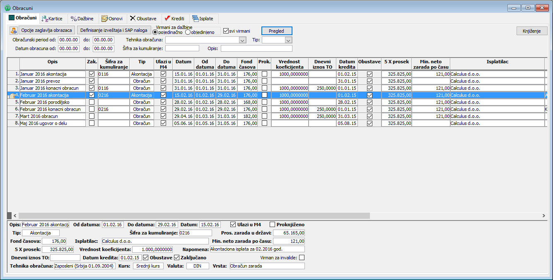Open the Osnovi tab
Image resolution: width=553 pixels, height=280 pixels.
112,19
